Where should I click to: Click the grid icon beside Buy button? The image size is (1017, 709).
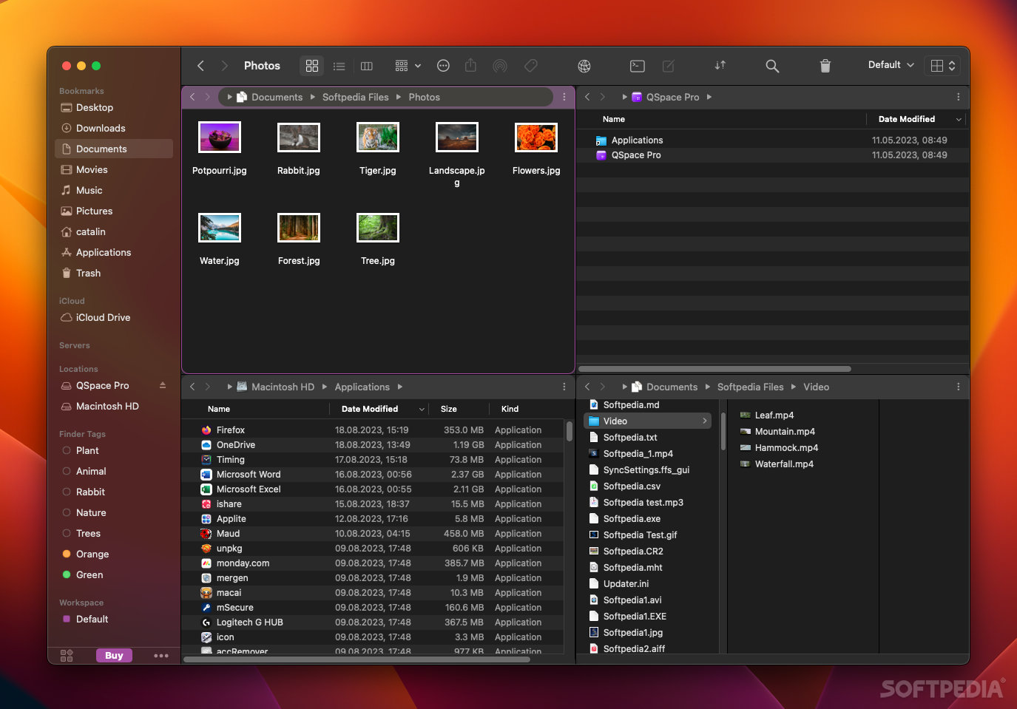(x=67, y=655)
